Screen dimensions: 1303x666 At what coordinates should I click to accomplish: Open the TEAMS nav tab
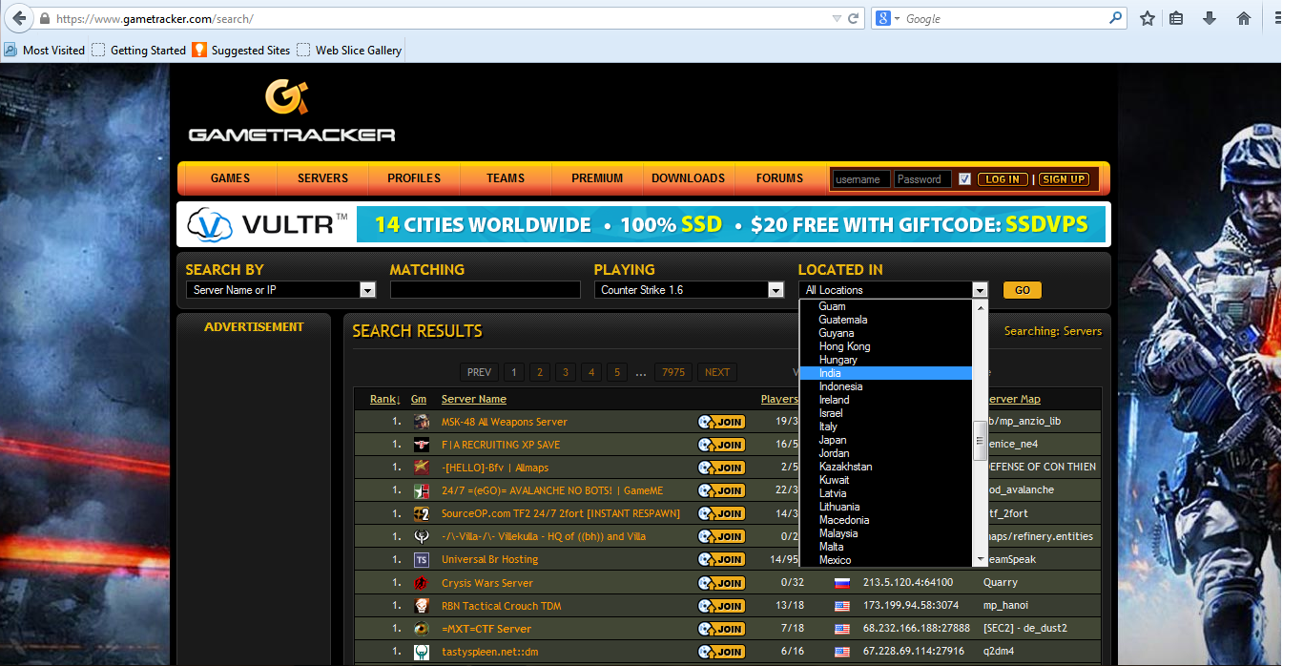pos(506,178)
